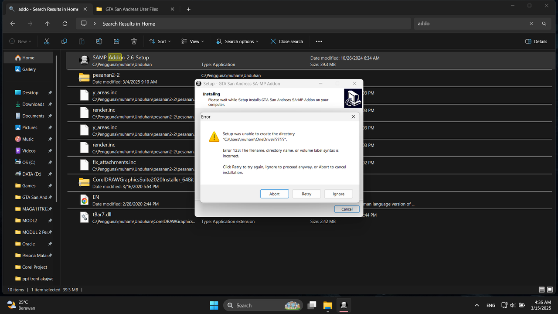Open the Windows Start menu

coord(214,305)
